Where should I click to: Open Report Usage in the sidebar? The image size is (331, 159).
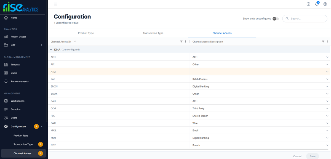click(18, 37)
